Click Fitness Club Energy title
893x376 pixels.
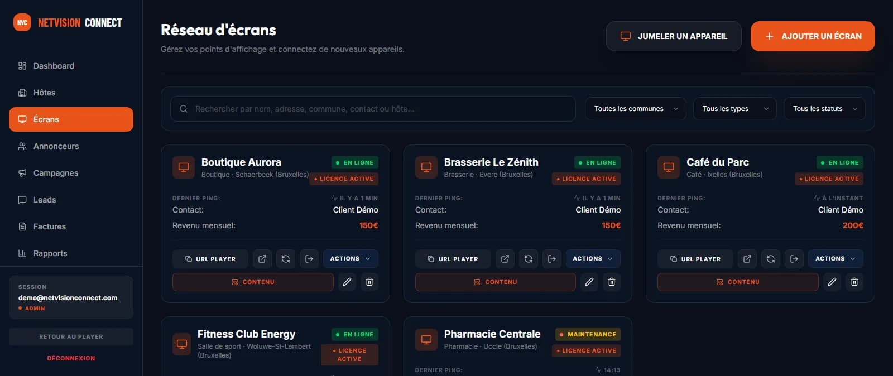[246, 334]
